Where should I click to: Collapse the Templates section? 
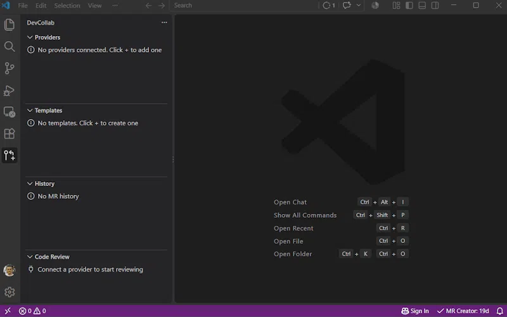96,110
